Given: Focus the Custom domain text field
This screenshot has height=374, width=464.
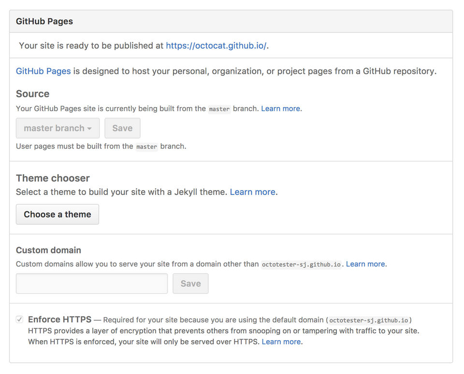Looking at the screenshot, I should (92, 284).
